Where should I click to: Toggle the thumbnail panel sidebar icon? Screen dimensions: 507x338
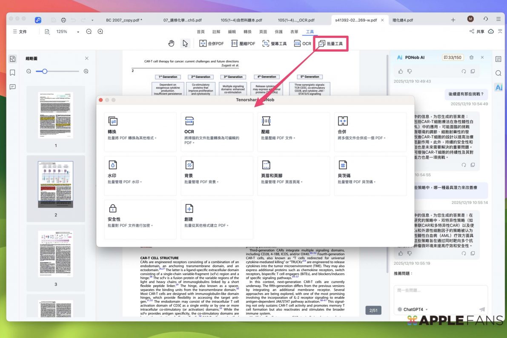13,59
